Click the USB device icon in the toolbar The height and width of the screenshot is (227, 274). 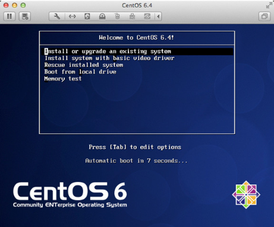132,17
